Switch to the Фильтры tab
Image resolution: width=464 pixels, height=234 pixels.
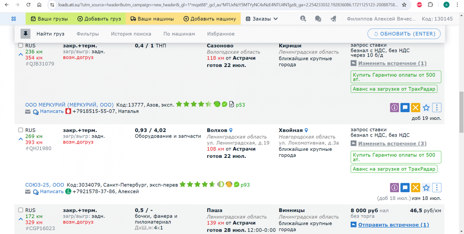(x=87, y=34)
